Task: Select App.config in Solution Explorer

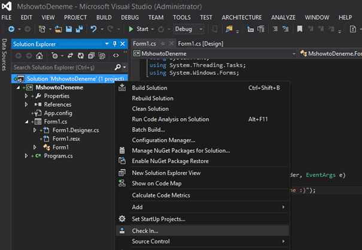Action: (x=58, y=113)
